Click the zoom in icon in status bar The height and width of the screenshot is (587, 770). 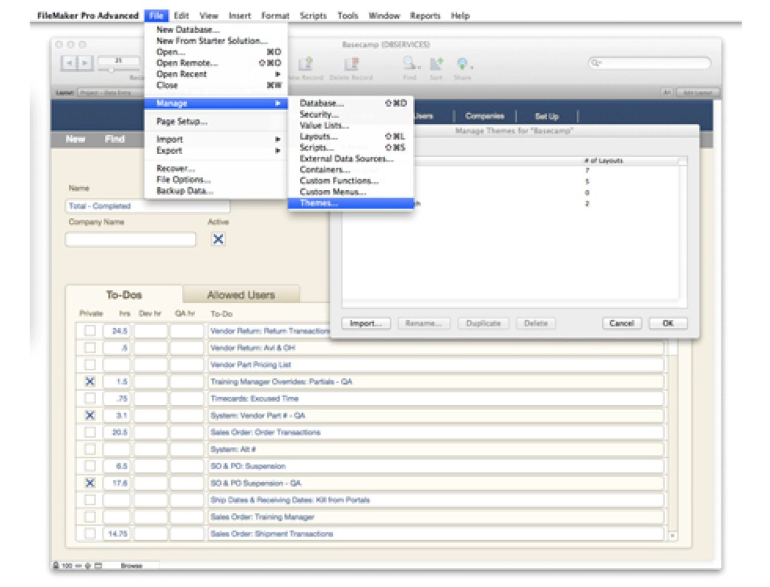point(88,566)
